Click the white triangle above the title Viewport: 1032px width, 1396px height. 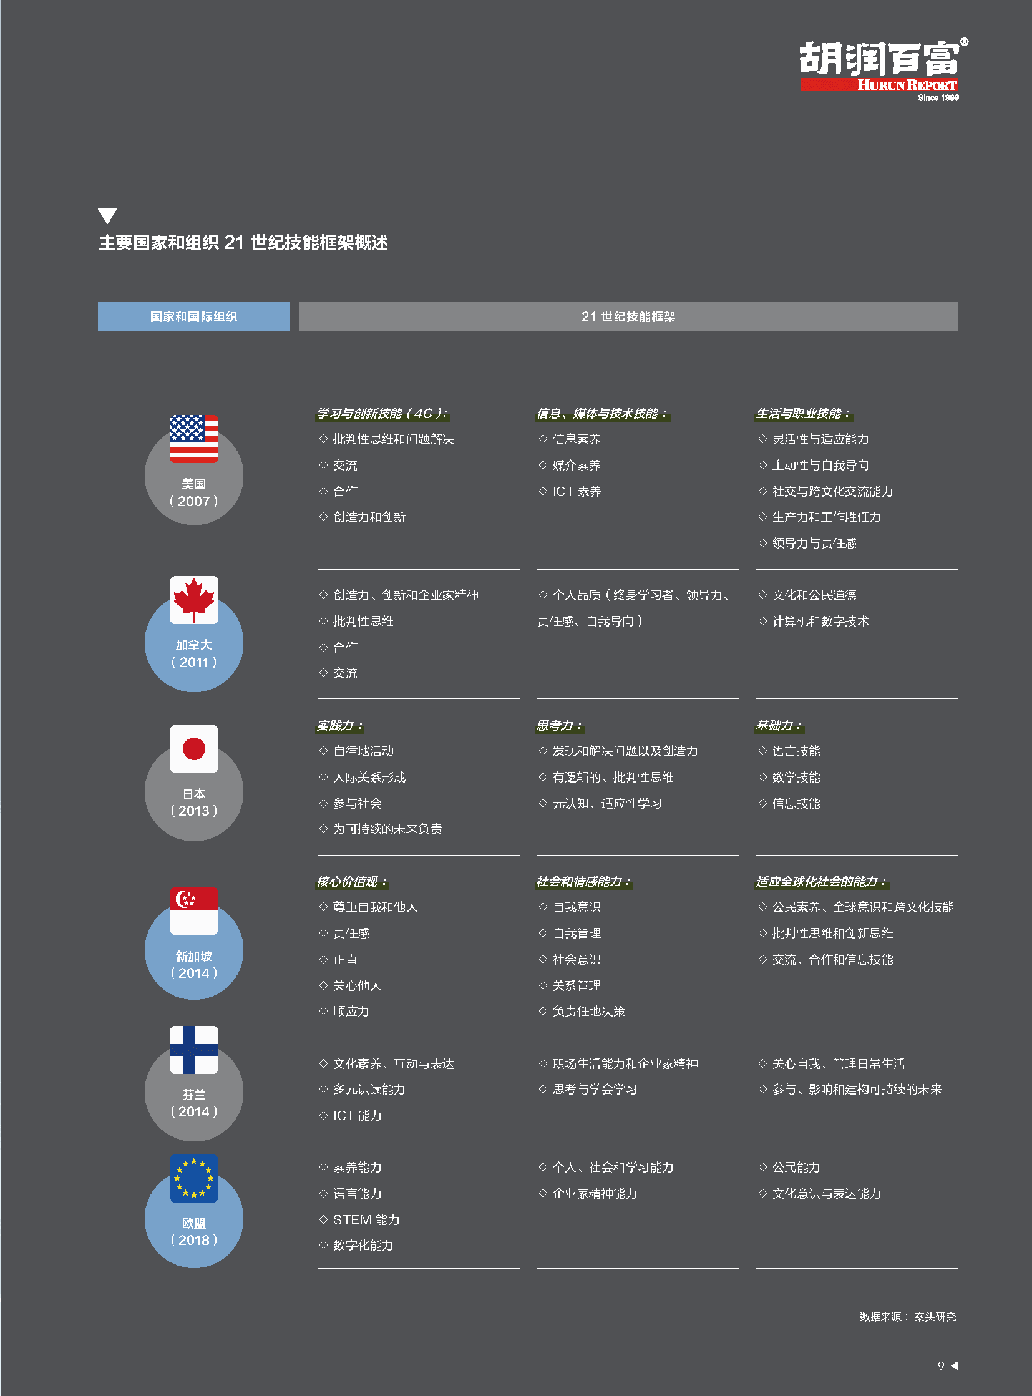(x=107, y=215)
